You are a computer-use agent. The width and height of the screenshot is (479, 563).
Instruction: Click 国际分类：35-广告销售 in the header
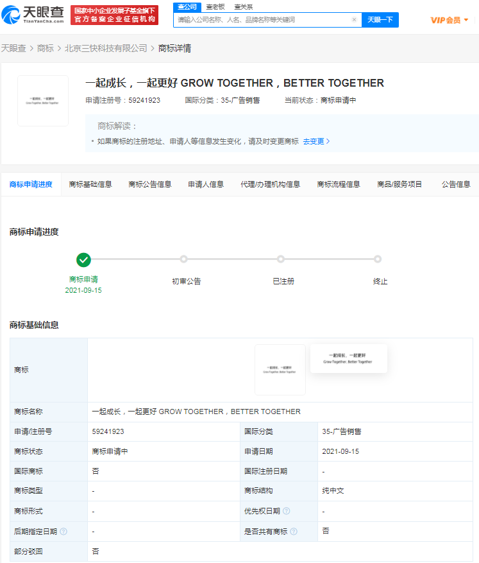pyautogui.click(x=223, y=100)
